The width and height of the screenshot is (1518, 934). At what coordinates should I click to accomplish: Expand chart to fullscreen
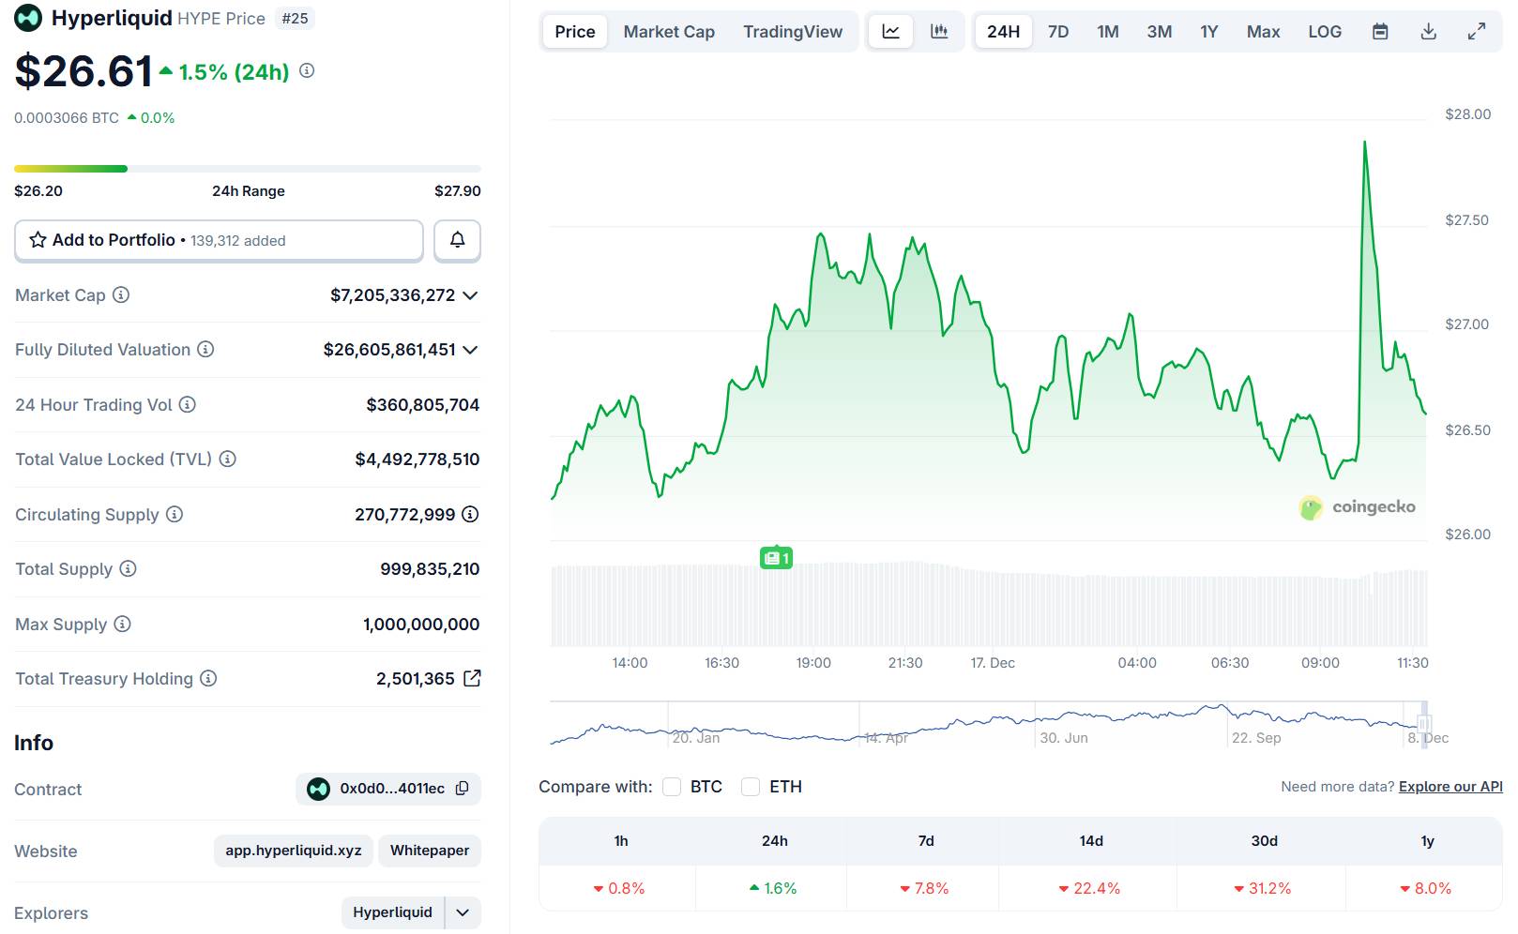pos(1476,32)
